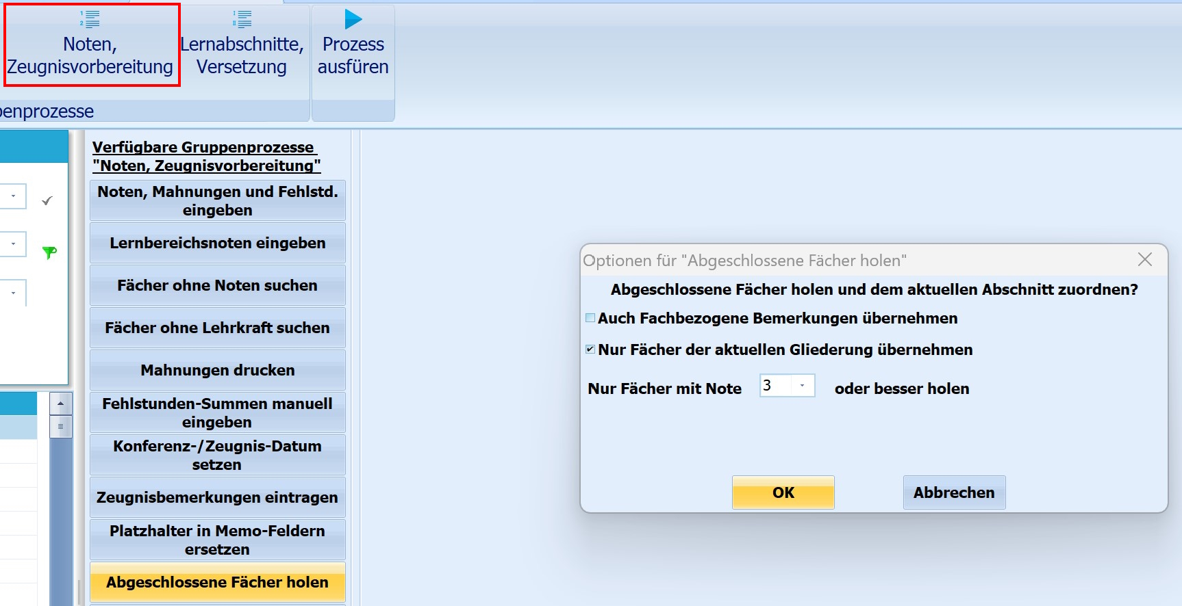The height and width of the screenshot is (606, 1182).
Task: Click the scrollbar up arrow
Action: click(x=60, y=404)
